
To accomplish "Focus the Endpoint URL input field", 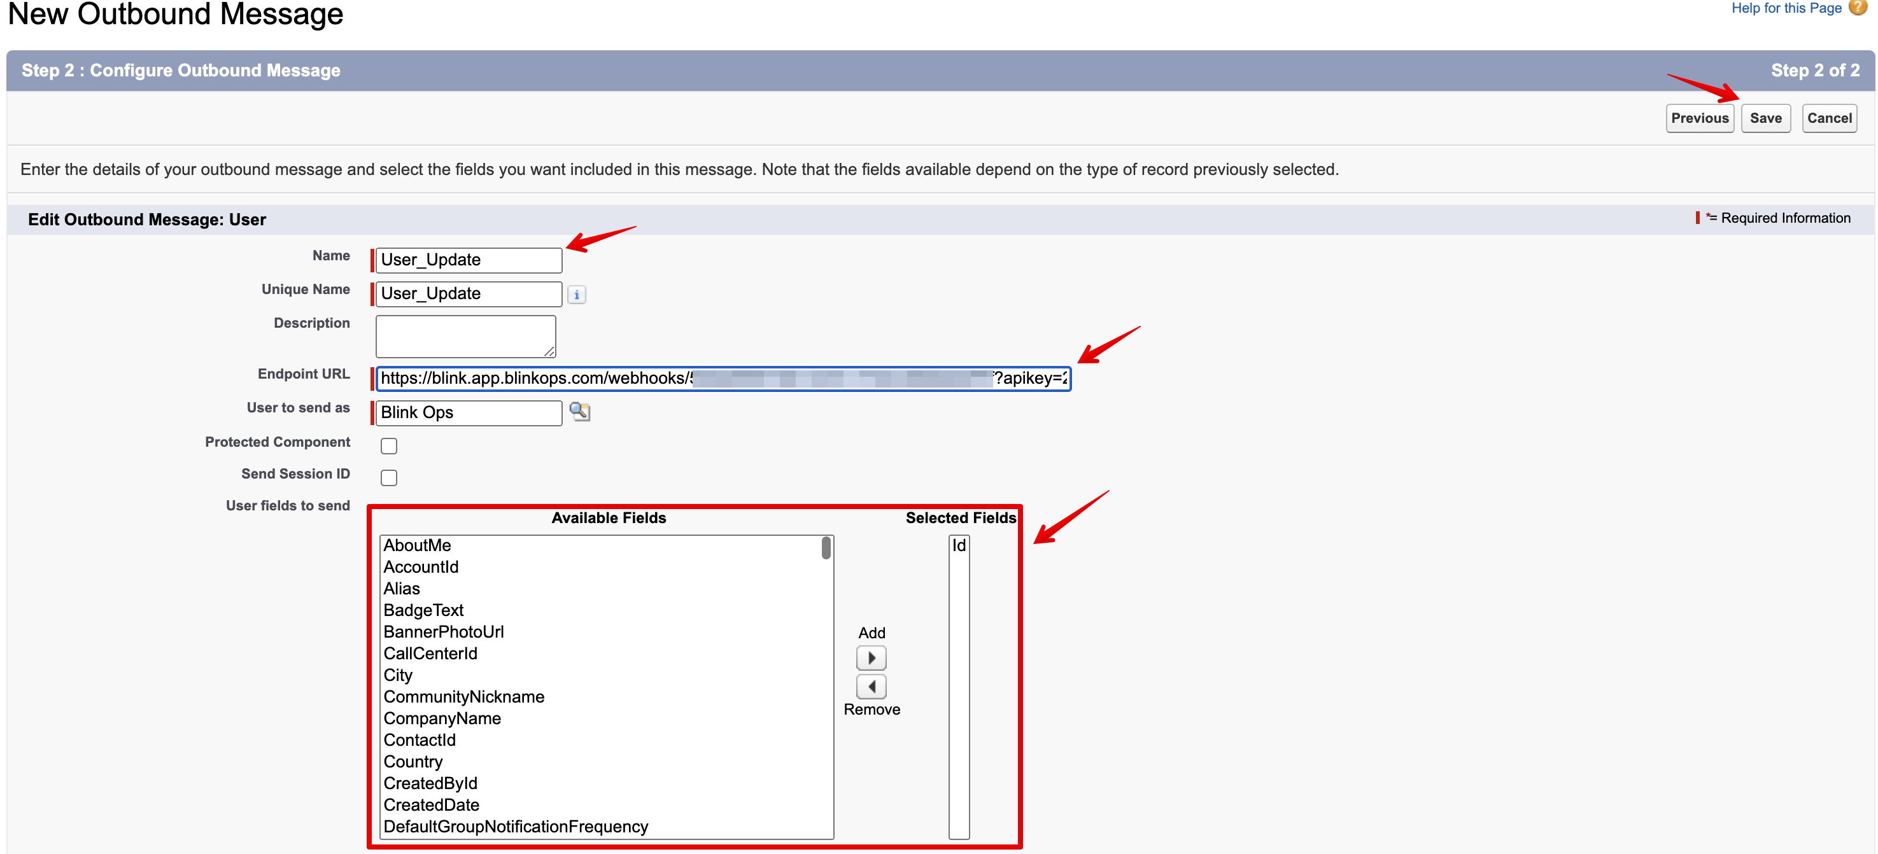I will tap(722, 378).
